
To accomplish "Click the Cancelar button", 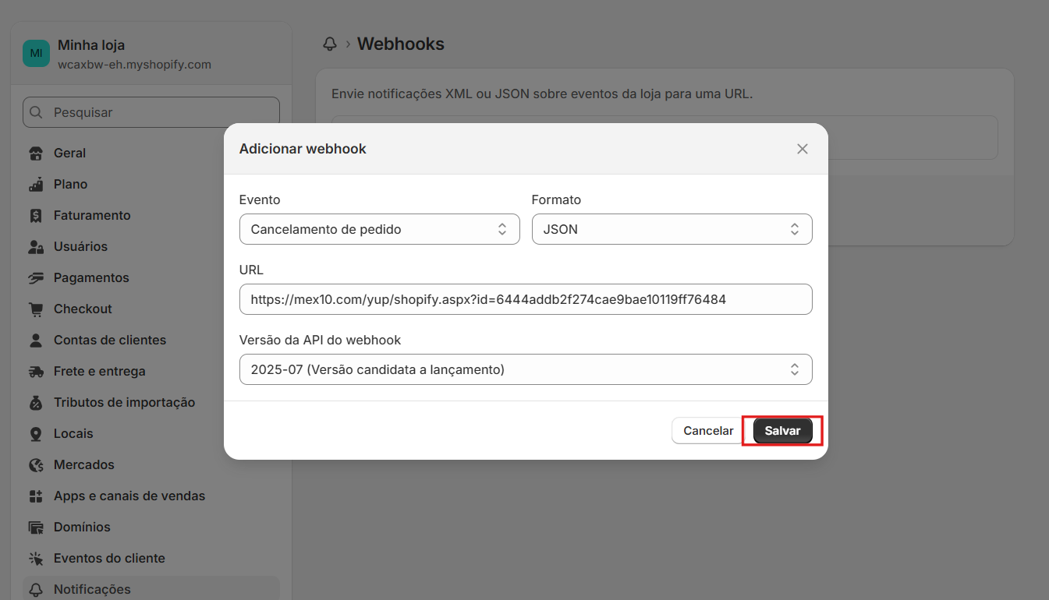I will [x=708, y=431].
